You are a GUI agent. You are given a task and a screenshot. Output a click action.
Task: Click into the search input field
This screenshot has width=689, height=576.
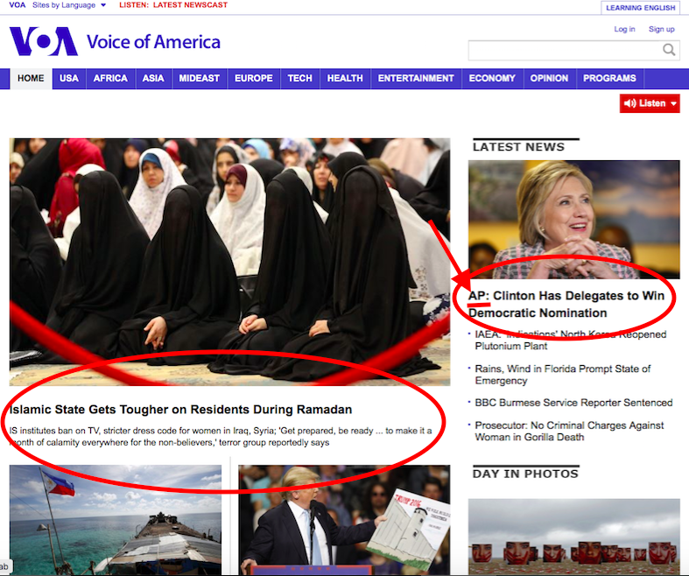(x=565, y=50)
